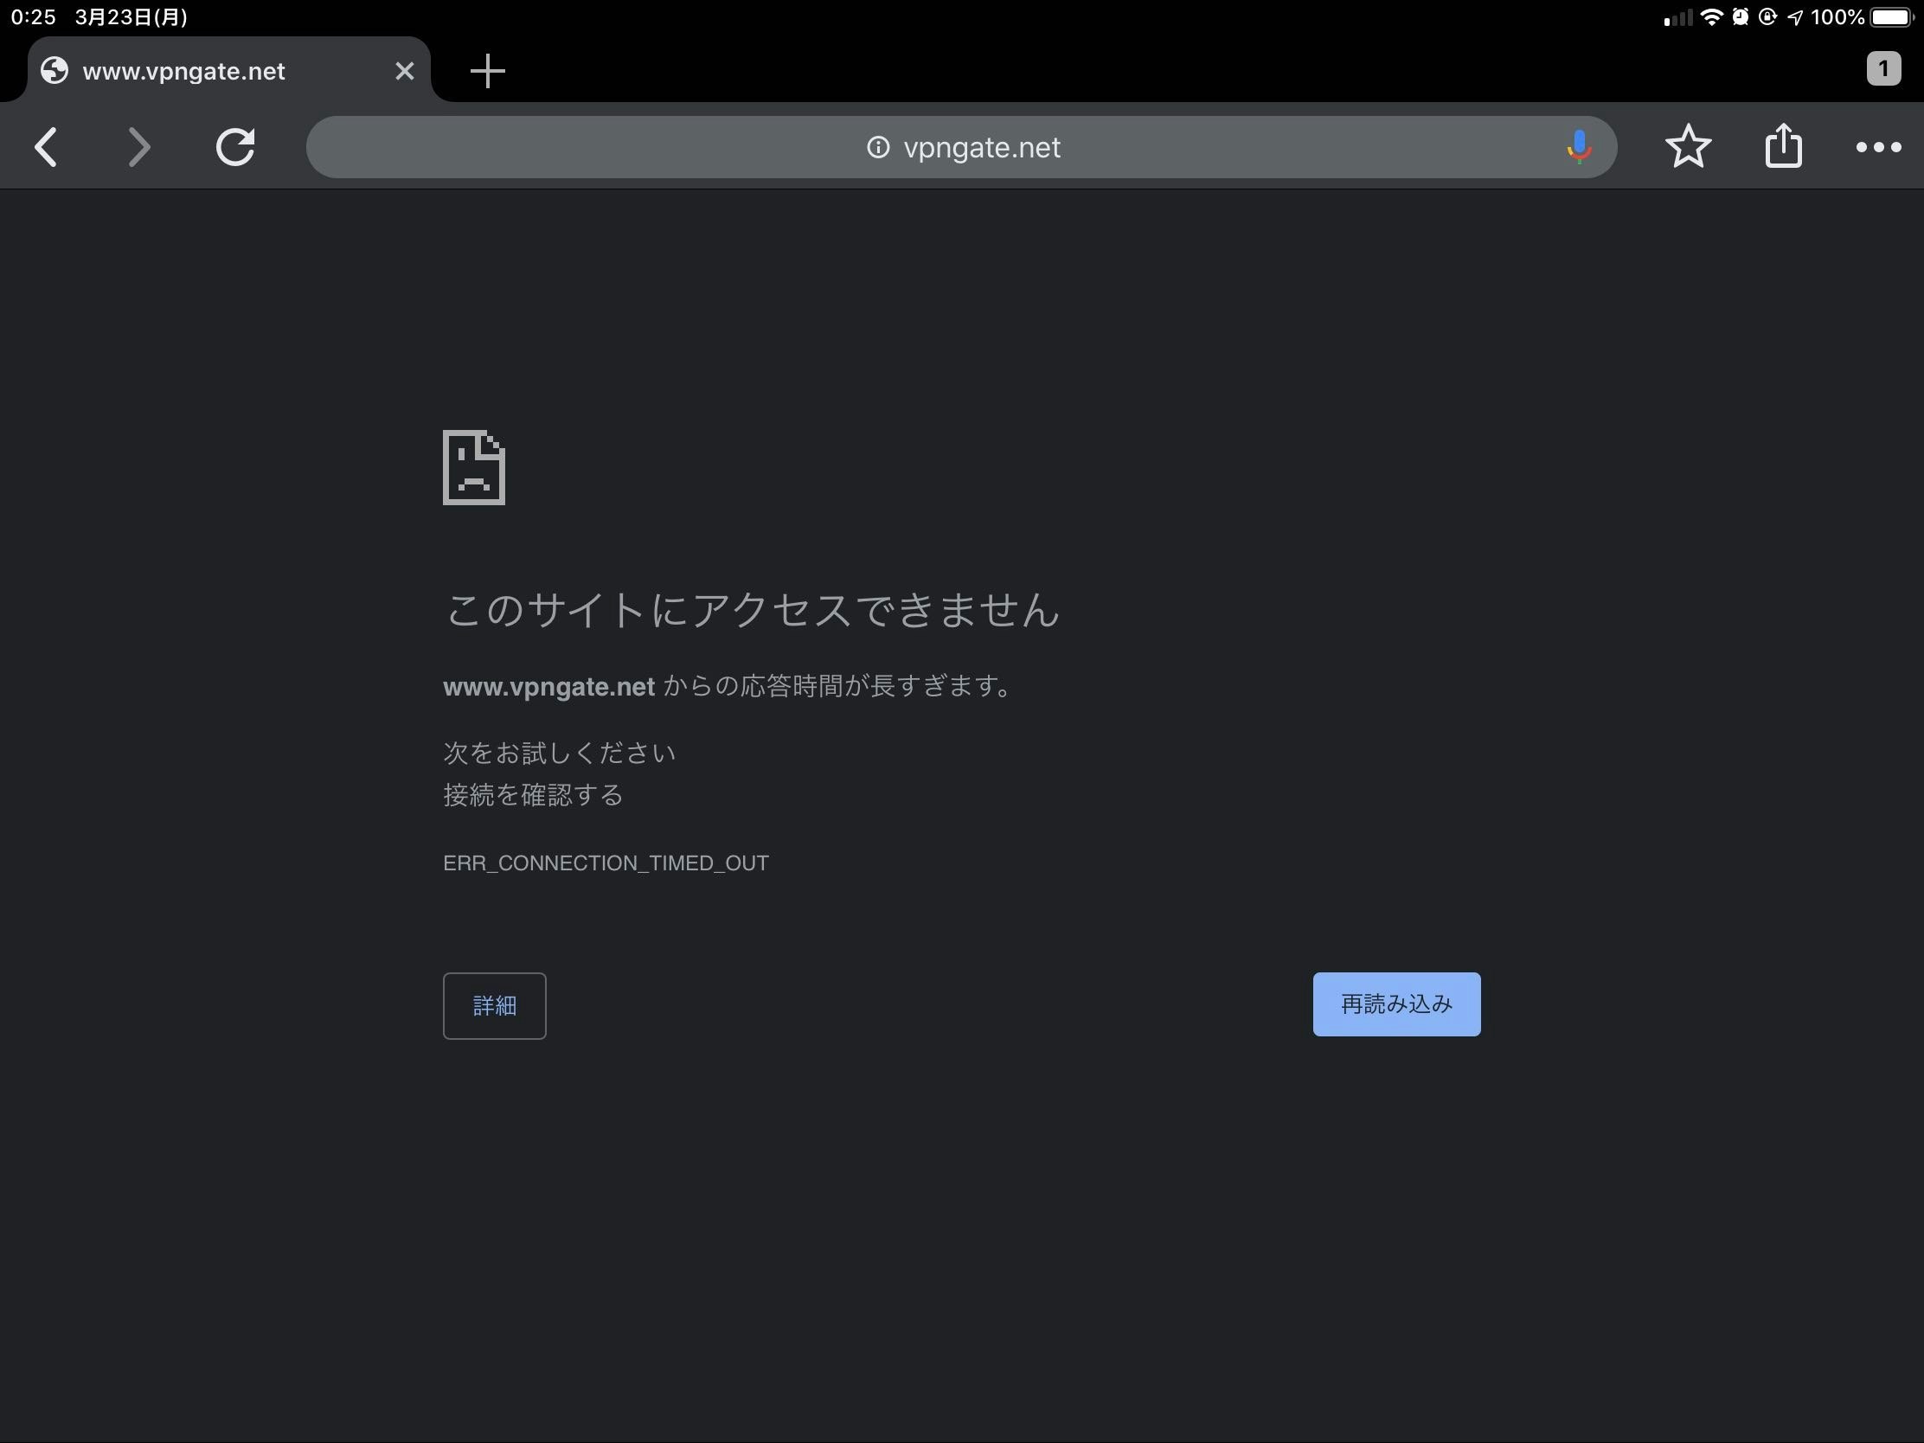1924x1443 pixels.
Task: Click the 詳細 details button
Action: click(x=494, y=1005)
